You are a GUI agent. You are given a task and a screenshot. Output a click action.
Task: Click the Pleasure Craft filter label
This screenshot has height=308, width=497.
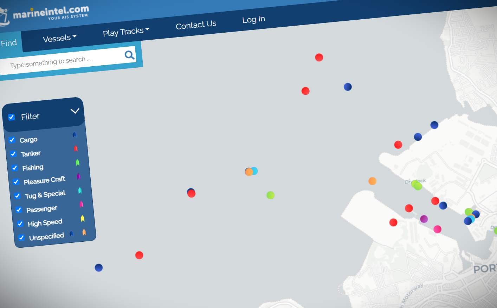(x=45, y=180)
